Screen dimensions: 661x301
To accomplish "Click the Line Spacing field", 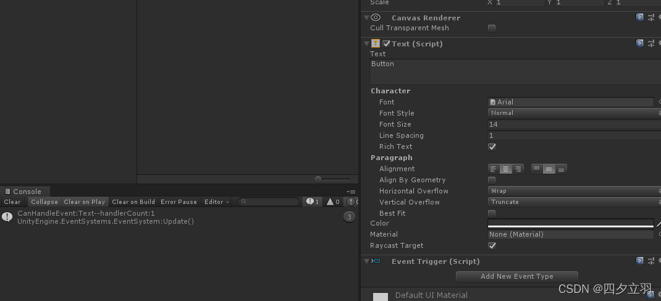I will click(574, 135).
